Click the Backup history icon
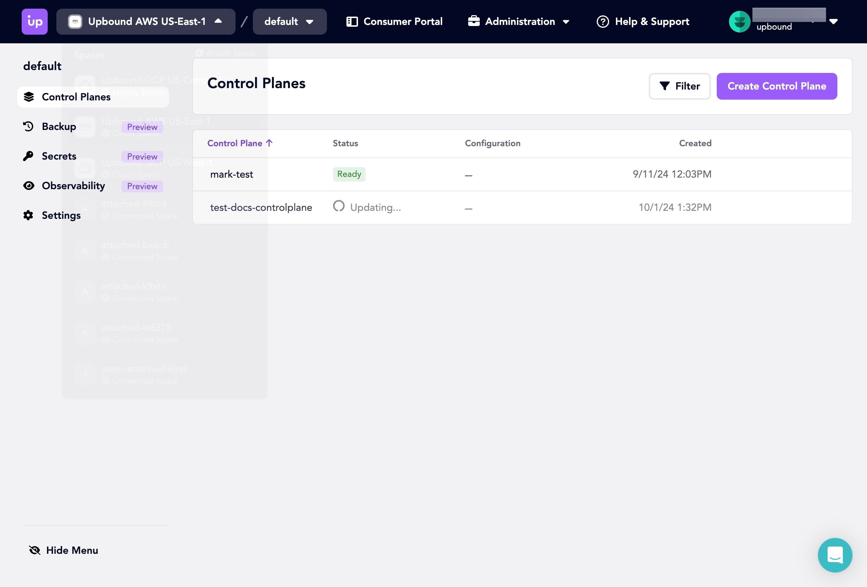Image resolution: width=867 pixels, height=587 pixels. coord(28,126)
